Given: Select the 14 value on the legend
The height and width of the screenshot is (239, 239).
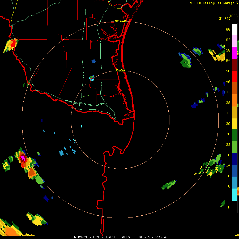Looking at the screenshot, I should click(228, 165).
